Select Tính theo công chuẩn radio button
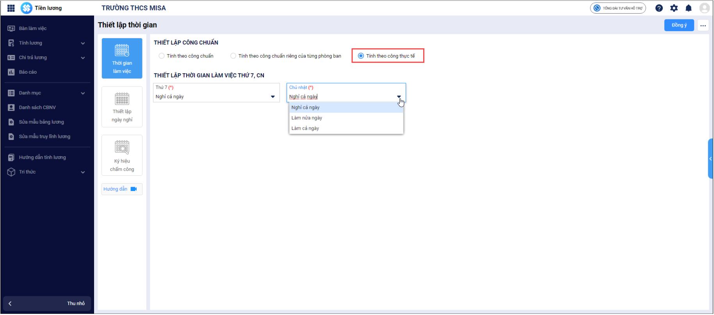The width and height of the screenshot is (714, 315). click(x=162, y=56)
